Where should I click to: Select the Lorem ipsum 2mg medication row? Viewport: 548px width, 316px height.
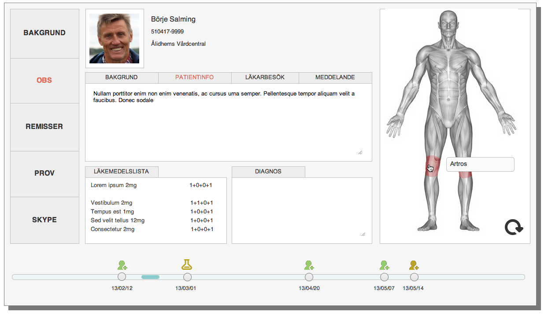point(152,185)
